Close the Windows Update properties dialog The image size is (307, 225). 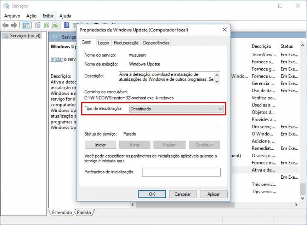(225, 30)
